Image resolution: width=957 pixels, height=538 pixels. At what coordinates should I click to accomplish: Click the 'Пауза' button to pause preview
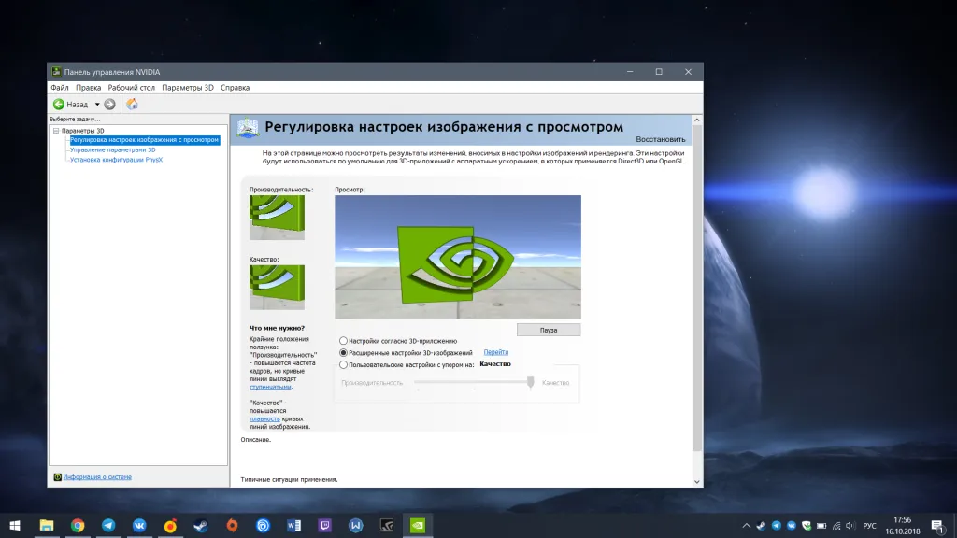pyautogui.click(x=549, y=329)
